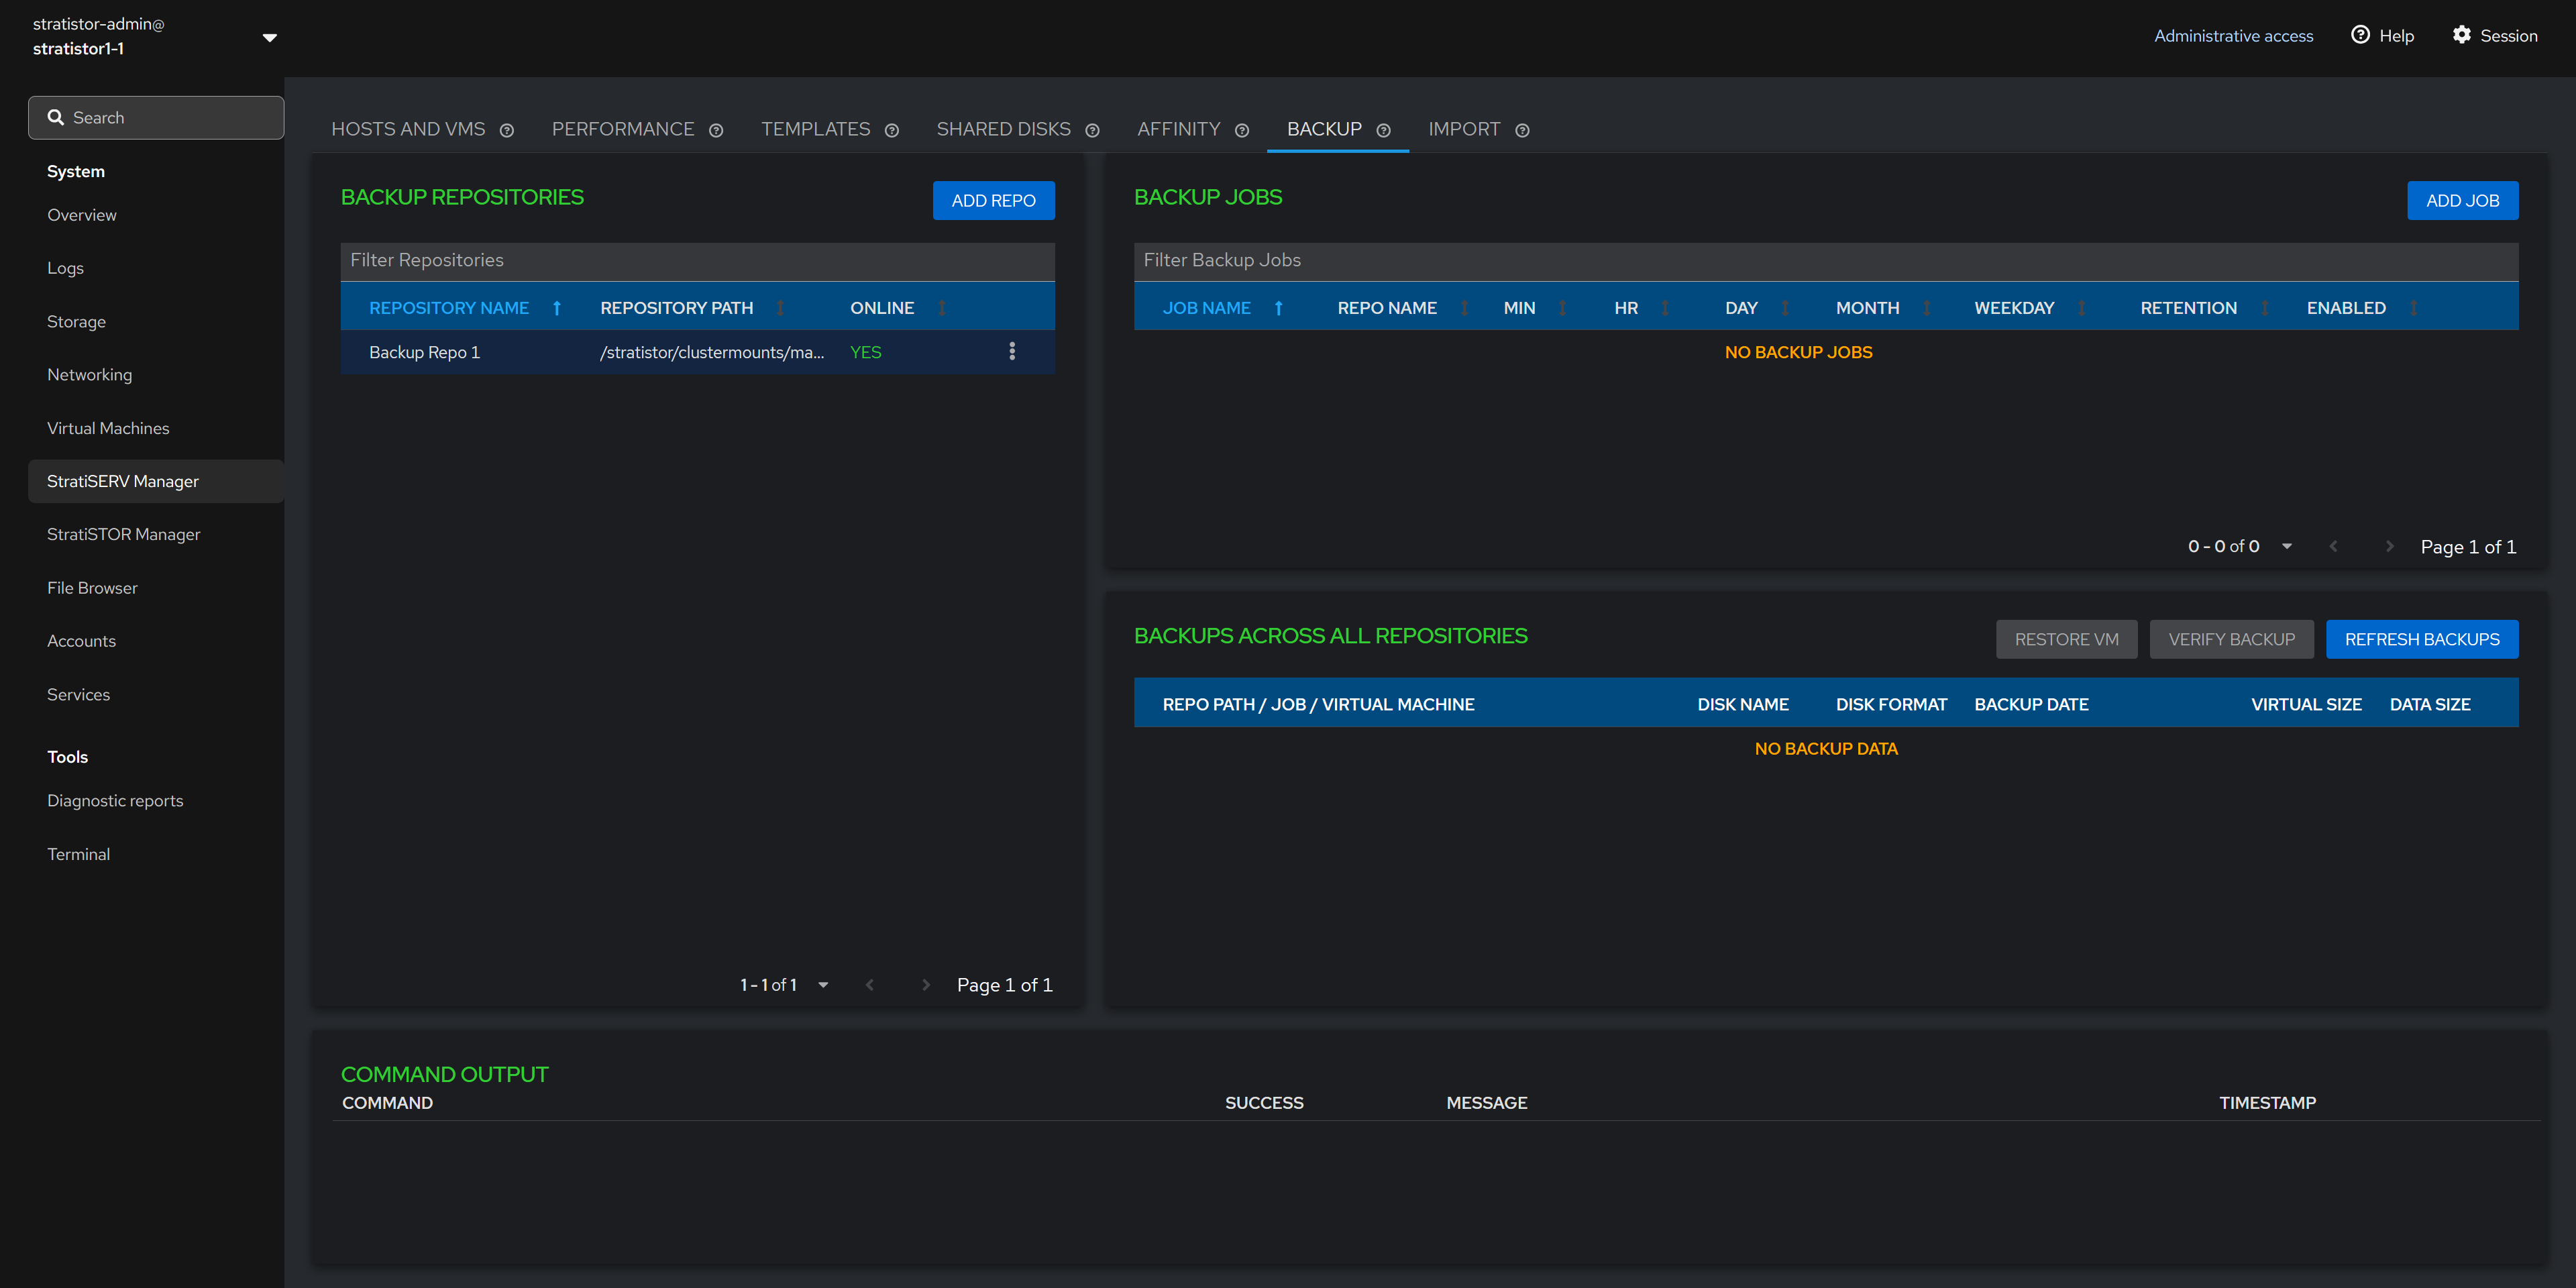Sort repositories by Repository Name arrow
This screenshot has width=2576, height=1288.
click(557, 308)
